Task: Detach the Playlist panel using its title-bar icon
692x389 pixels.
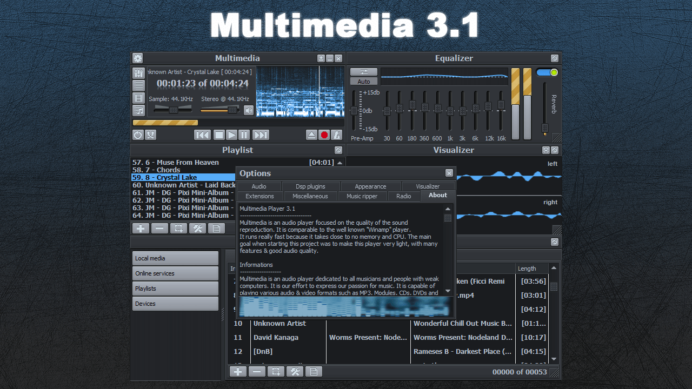Action: click(x=338, y=150)
